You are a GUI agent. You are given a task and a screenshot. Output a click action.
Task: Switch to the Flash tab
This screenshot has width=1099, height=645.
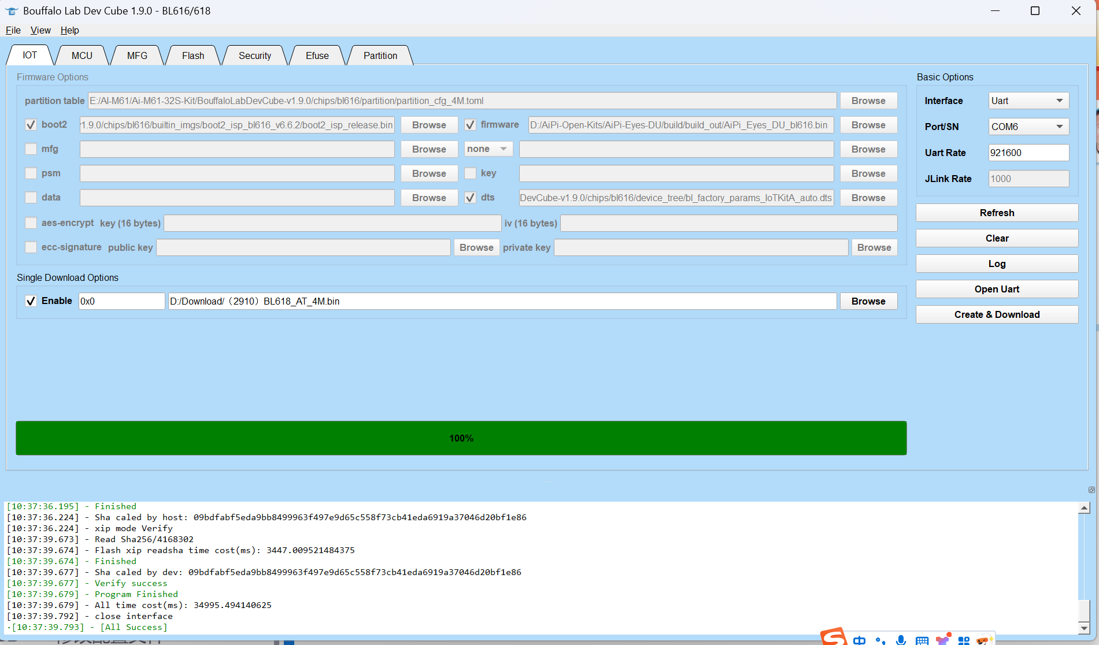(x=193, y=55)
